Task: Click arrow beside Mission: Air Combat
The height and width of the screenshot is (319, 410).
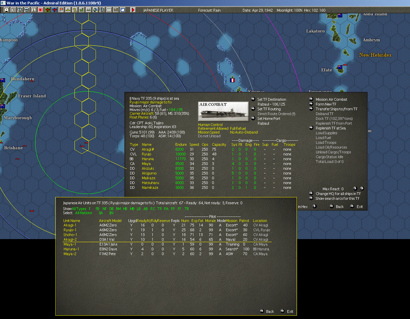Action: [x=311, y=99]
